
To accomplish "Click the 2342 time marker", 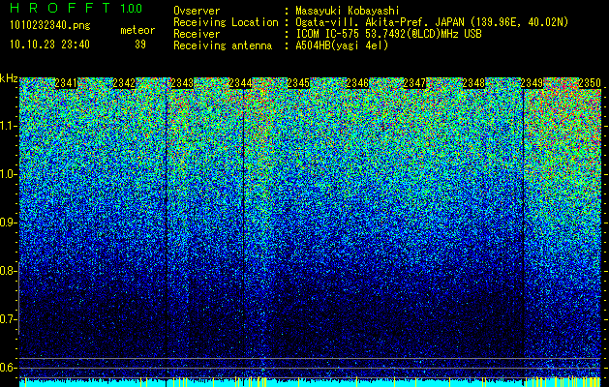I will (124, 83).
